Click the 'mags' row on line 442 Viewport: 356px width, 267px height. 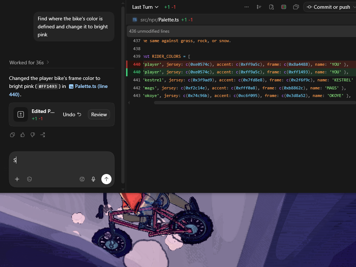[x=241, y=88]
